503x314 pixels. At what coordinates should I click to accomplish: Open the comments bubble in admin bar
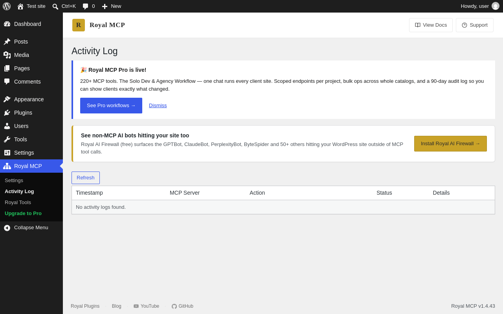click(86, 6)
